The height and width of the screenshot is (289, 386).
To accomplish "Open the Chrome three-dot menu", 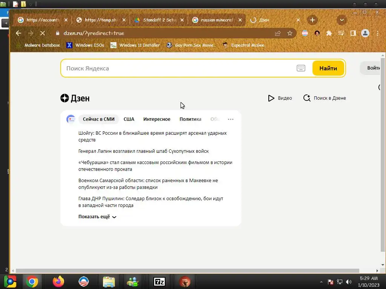I will (377, 33).
